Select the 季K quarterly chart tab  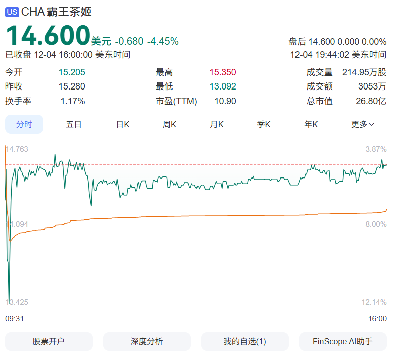264,124
